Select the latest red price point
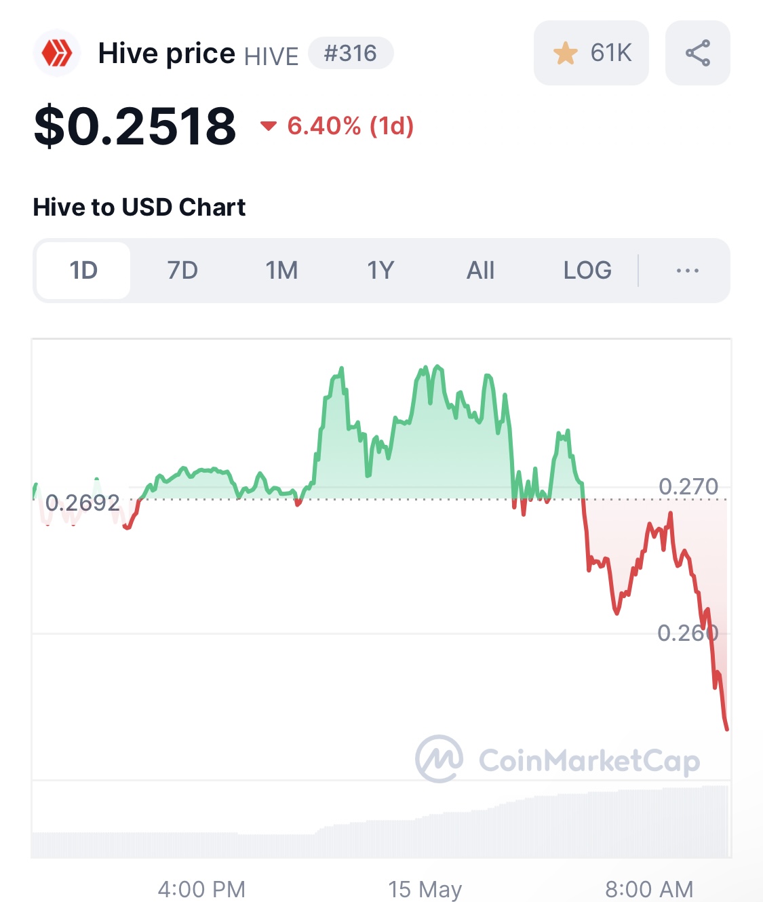 726,728
